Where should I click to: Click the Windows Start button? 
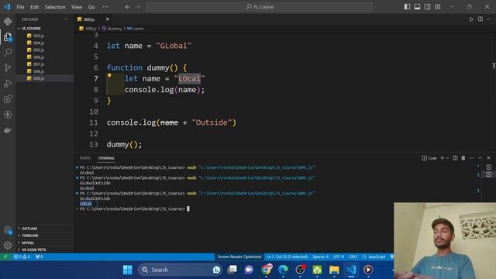128,270
